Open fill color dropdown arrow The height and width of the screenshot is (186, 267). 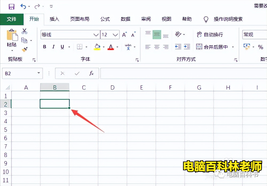(x=103, y=47)
